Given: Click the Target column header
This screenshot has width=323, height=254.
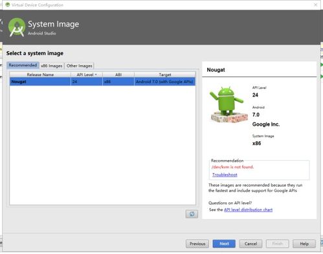Looking at the screenshot, I should [165, 75].
